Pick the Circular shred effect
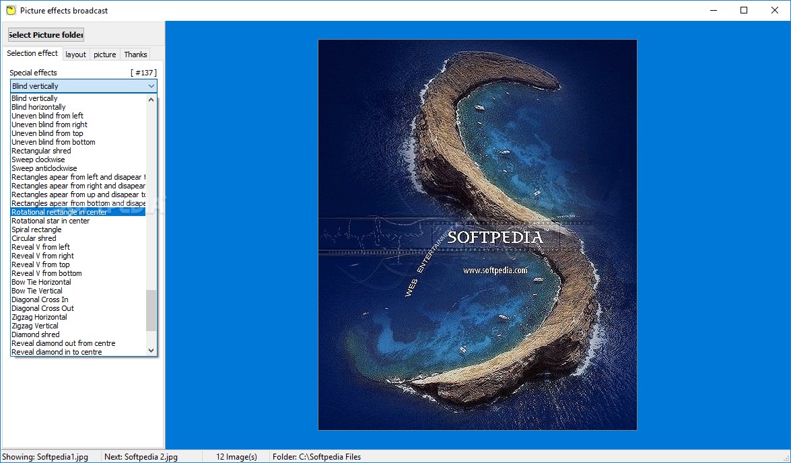The image size is (791, 463). (78, 238)
